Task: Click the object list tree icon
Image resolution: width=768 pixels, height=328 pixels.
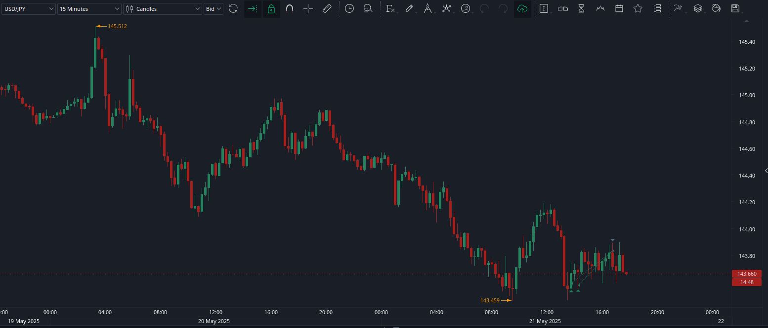Action: coord(657,9)
